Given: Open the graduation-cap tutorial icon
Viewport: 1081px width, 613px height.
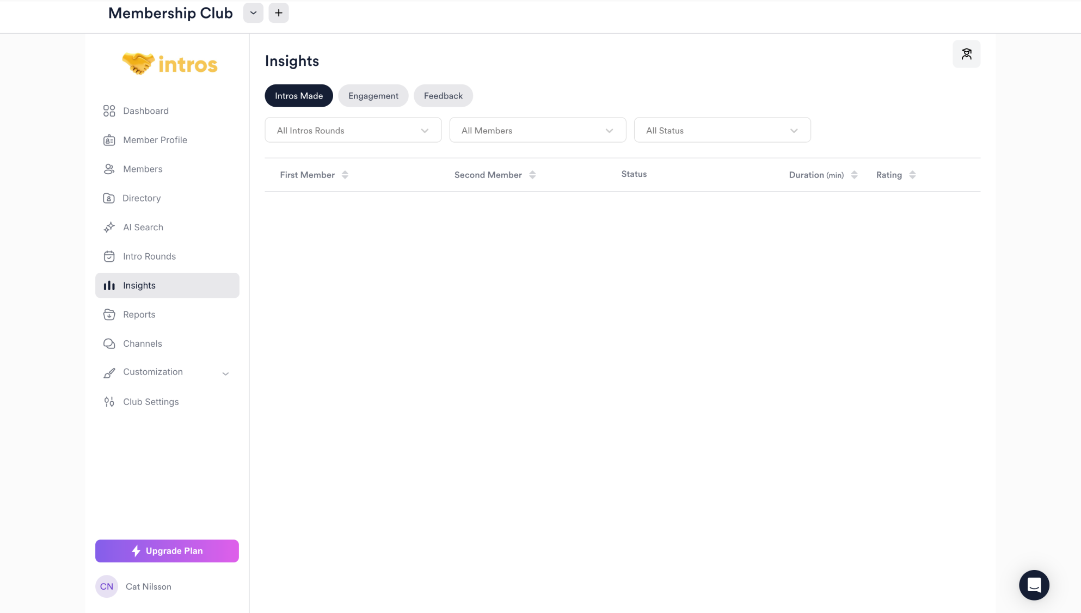Looking at the screenshot, I should (x=966, y=54).
